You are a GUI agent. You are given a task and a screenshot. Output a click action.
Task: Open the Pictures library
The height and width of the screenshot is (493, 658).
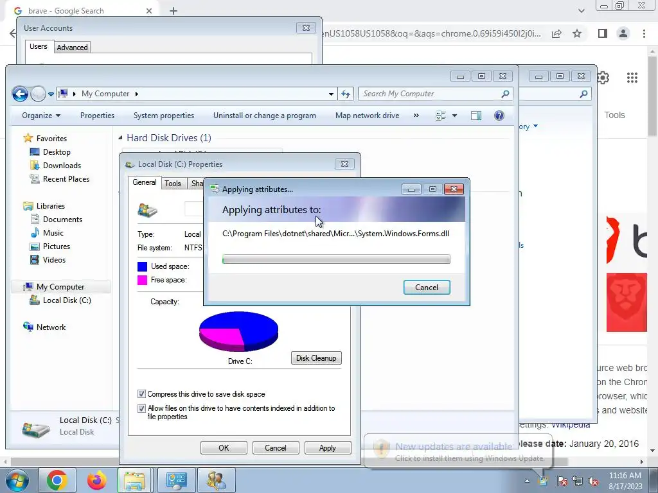[57, 246]
